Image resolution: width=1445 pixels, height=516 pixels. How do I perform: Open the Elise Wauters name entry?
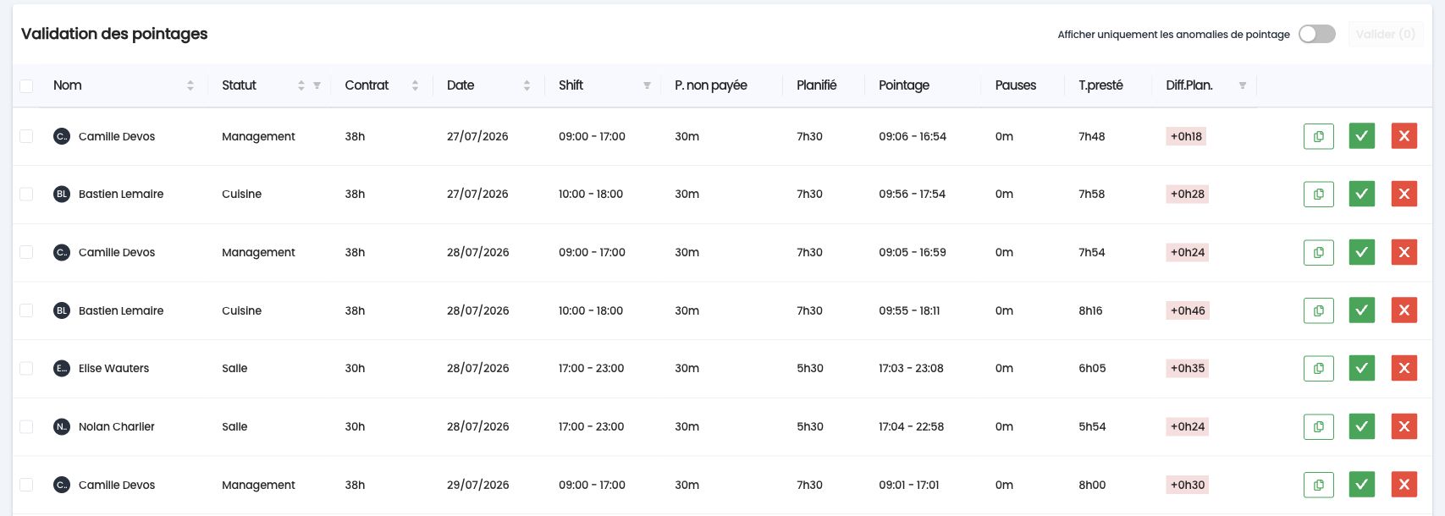113,368
